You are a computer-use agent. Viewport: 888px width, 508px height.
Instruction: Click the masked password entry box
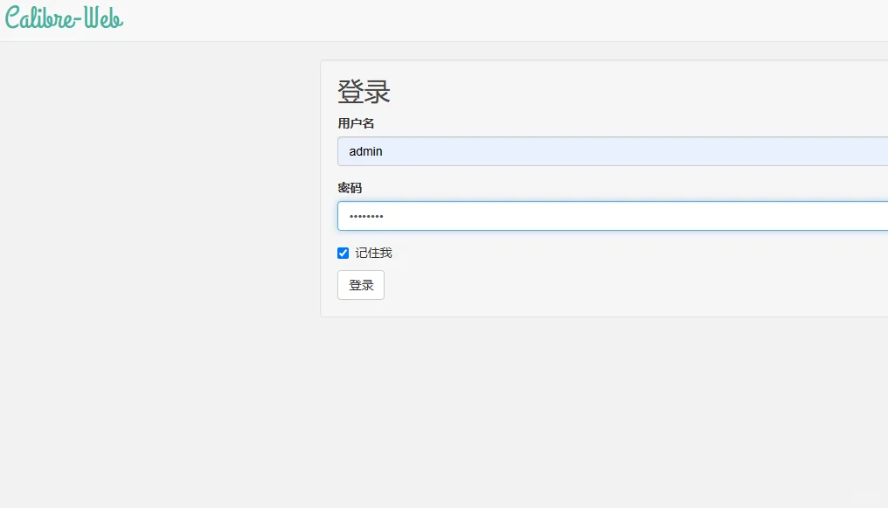613,216
